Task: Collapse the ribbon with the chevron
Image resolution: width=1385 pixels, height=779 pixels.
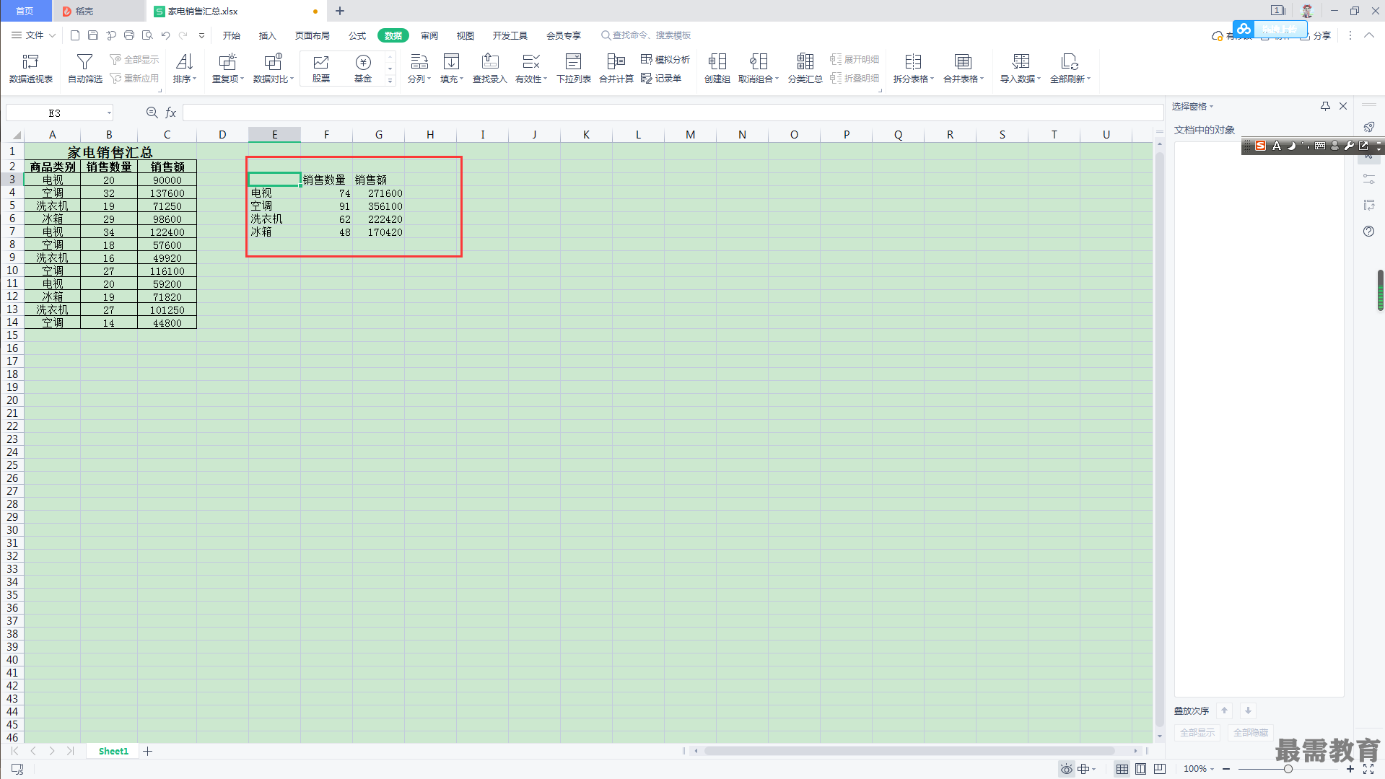Action: point(1368,35)
